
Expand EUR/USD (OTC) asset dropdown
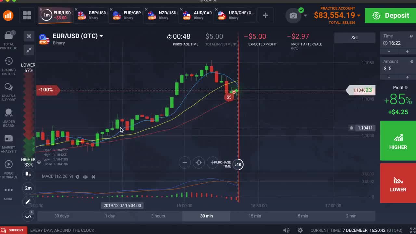(x=101, y=36)
